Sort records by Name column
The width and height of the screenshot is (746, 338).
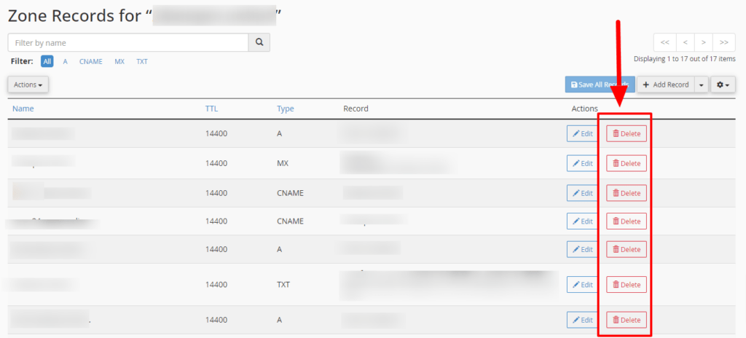(x=23, y=109)
